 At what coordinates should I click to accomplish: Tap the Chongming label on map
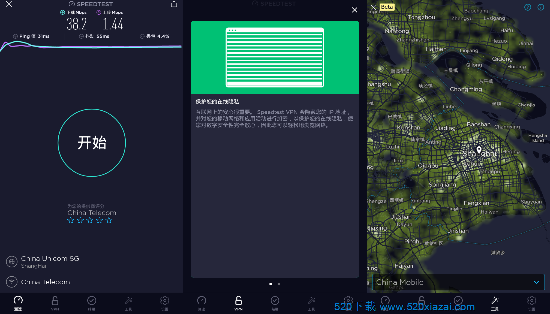click(466, 90)
